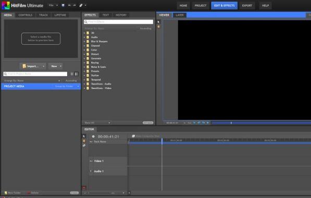Image resolution: width=311 pixels, height=198 pixels.
Task: Open the Group by Folder dropdown
Action: coord(67,86)
